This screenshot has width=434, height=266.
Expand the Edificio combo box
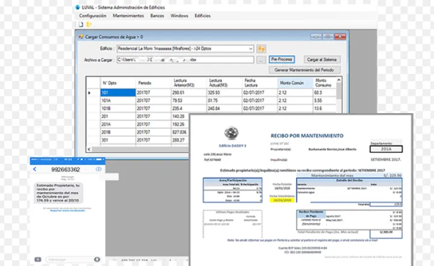pyautogui.click(x=251, y=49)
